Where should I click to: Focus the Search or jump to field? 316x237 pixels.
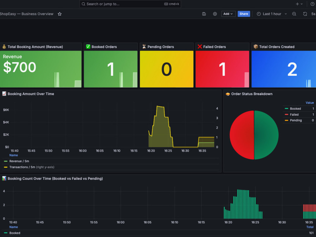tap(130, 4)
